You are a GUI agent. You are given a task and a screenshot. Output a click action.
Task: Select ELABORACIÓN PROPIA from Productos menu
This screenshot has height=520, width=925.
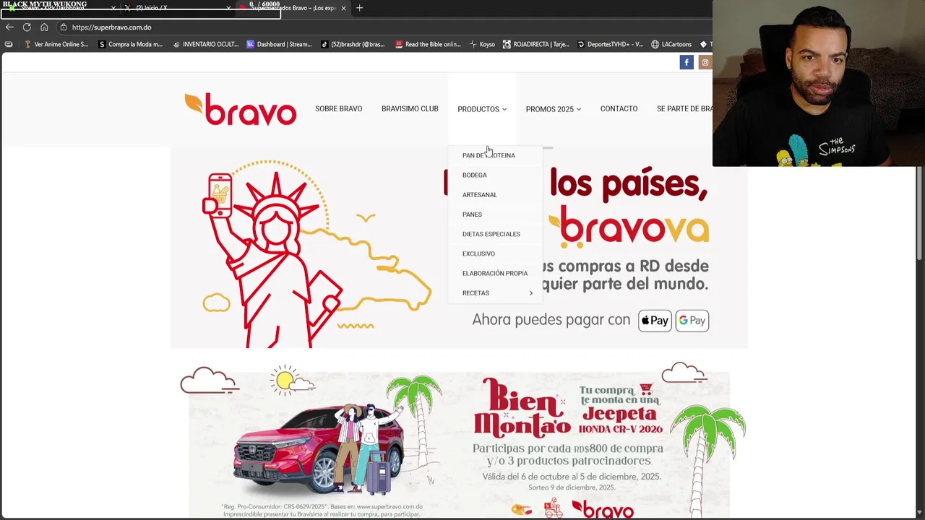[495, 273]
